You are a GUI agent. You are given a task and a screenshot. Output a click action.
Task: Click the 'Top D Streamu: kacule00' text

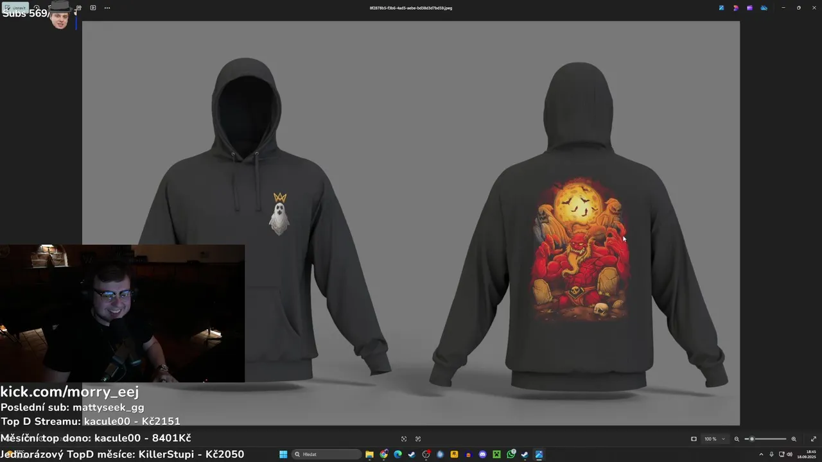tap(90, 422)
